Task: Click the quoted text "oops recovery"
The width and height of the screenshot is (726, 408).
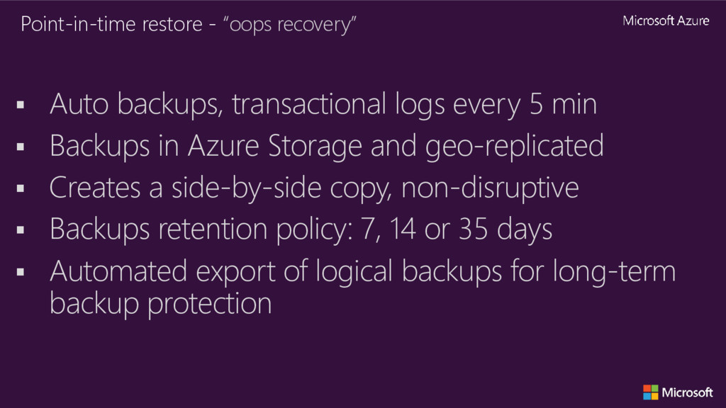Action: pos(289,25)
